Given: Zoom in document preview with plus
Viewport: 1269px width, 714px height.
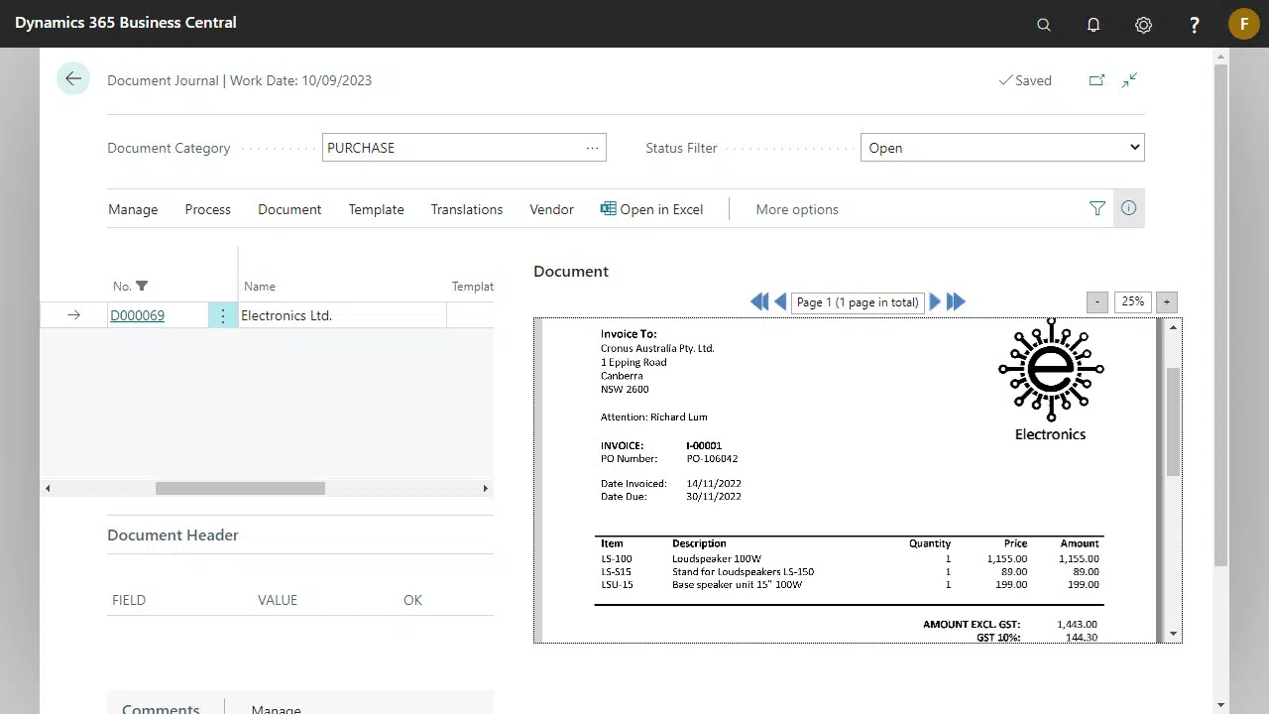Looking at the screenshot, I should tap(1166, 301).
